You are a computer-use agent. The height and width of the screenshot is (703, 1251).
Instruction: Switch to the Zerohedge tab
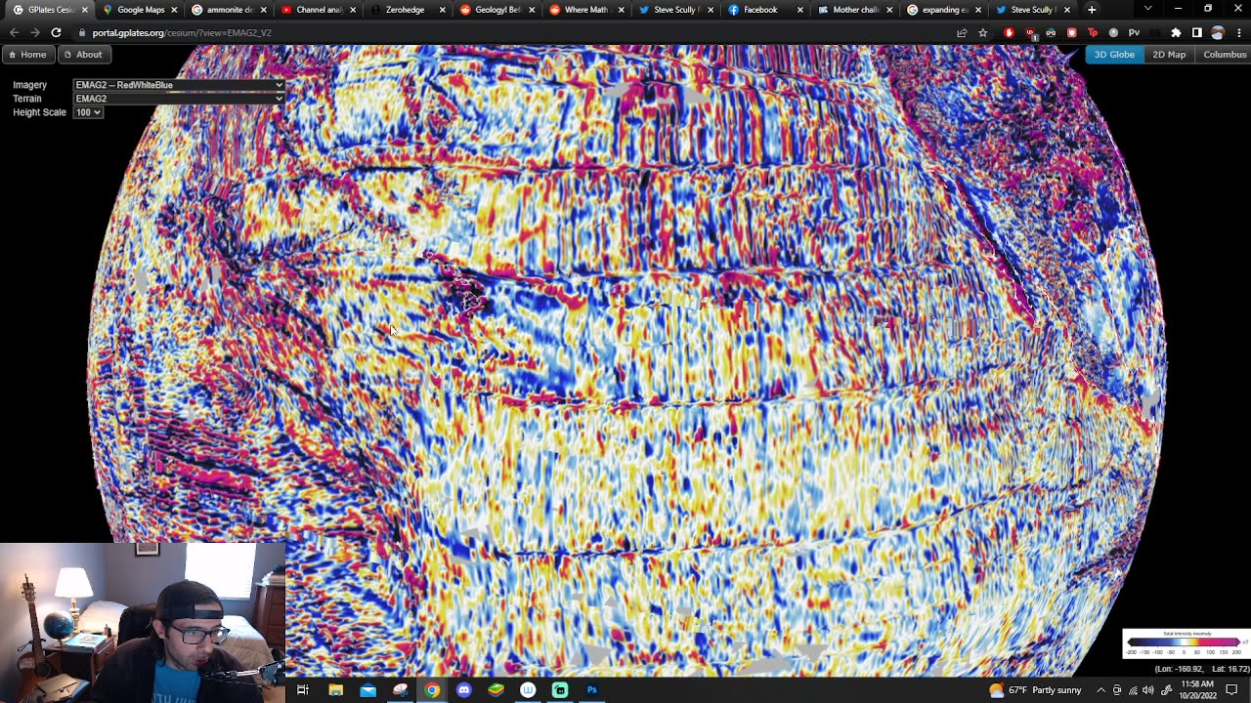405,10
